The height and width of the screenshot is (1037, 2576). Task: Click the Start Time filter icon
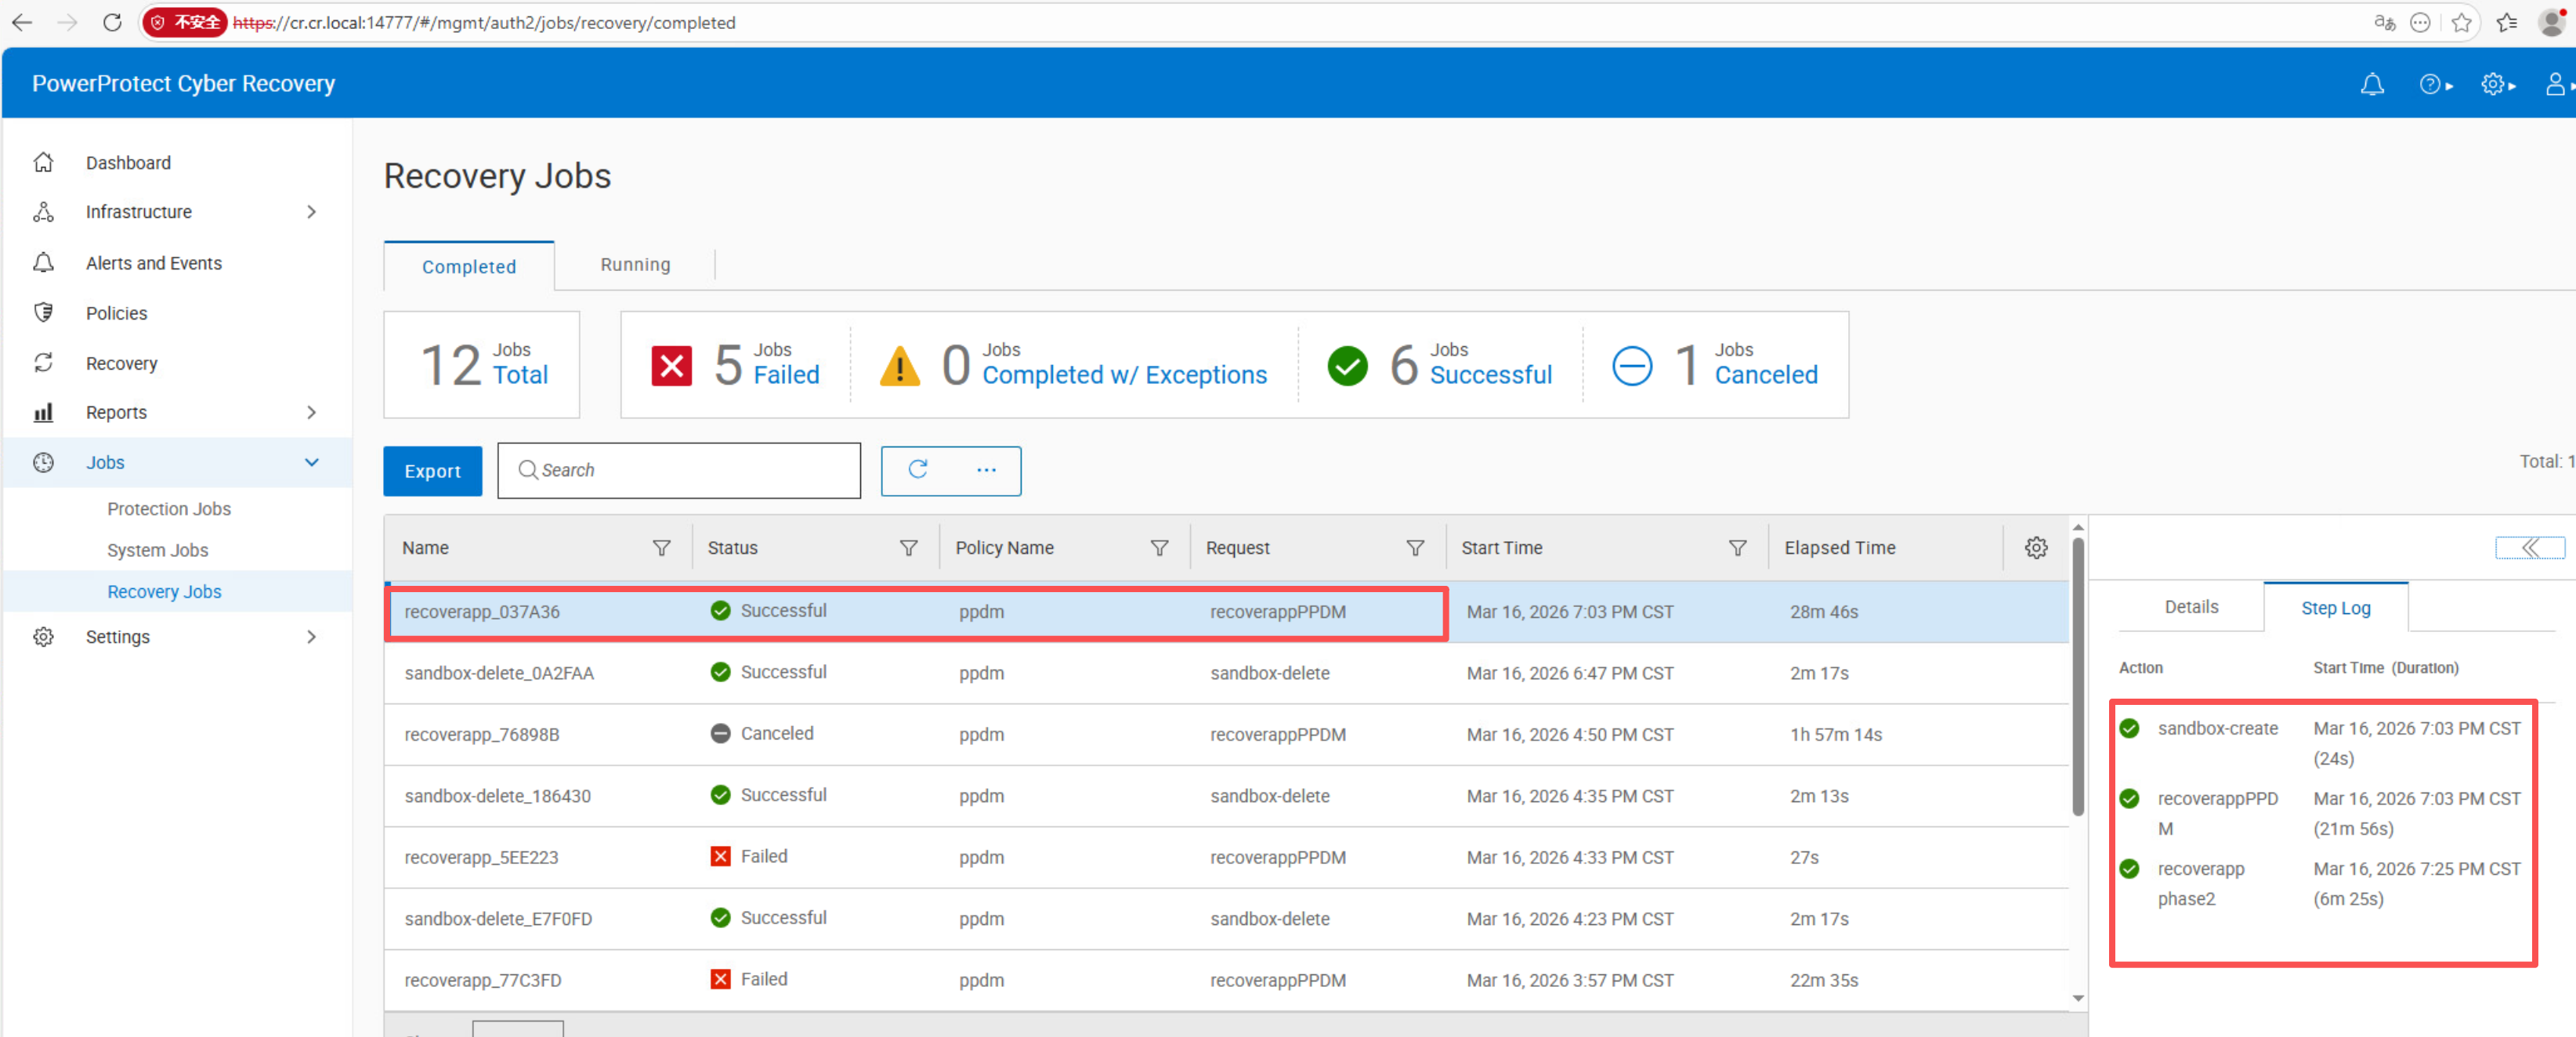[1737, 547]
